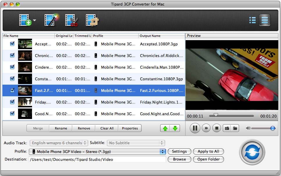Uncheck the Good.Night video checkbox
This screenshot has width=281, height=176.
(x=12, y=113)
